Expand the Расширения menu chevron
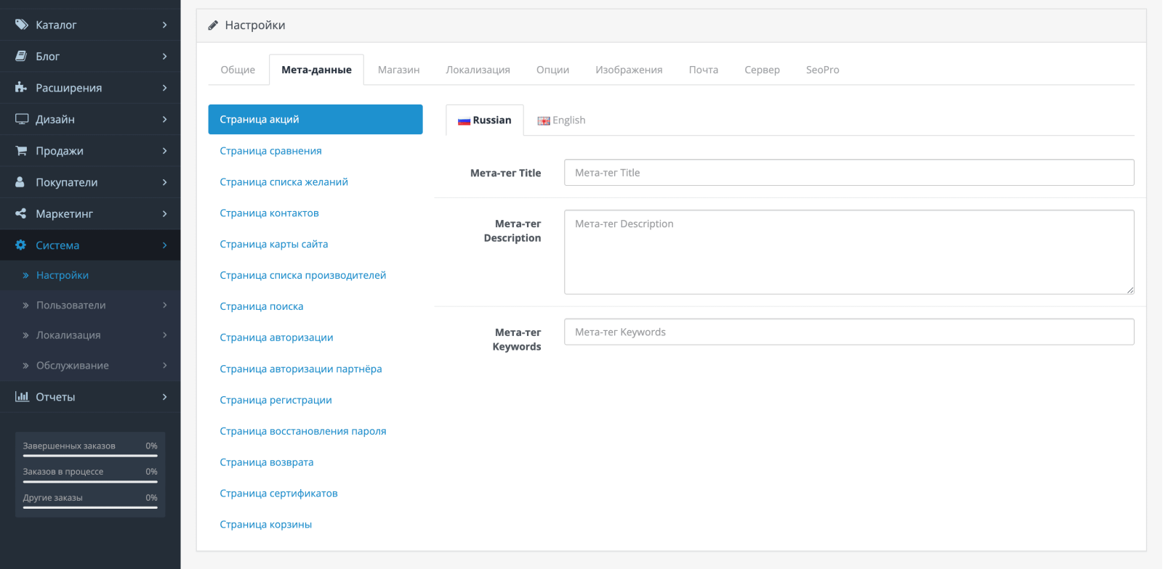The image size is (1163, 569). (x=165, y=88)
